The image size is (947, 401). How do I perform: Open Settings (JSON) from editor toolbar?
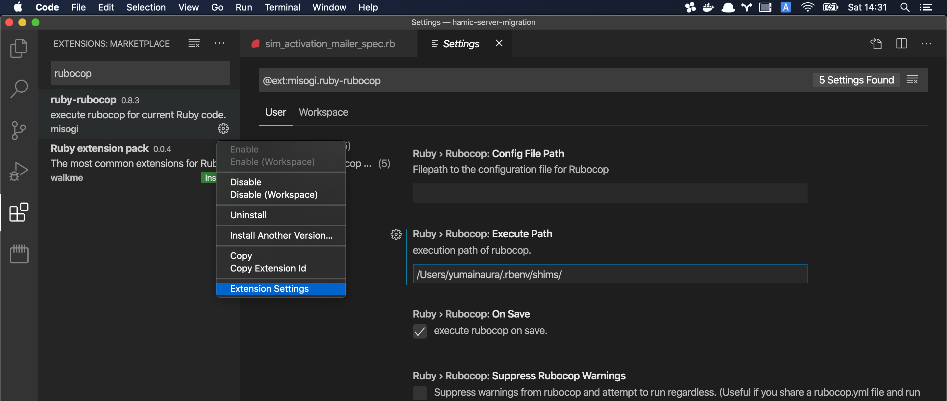click(876, 44)
